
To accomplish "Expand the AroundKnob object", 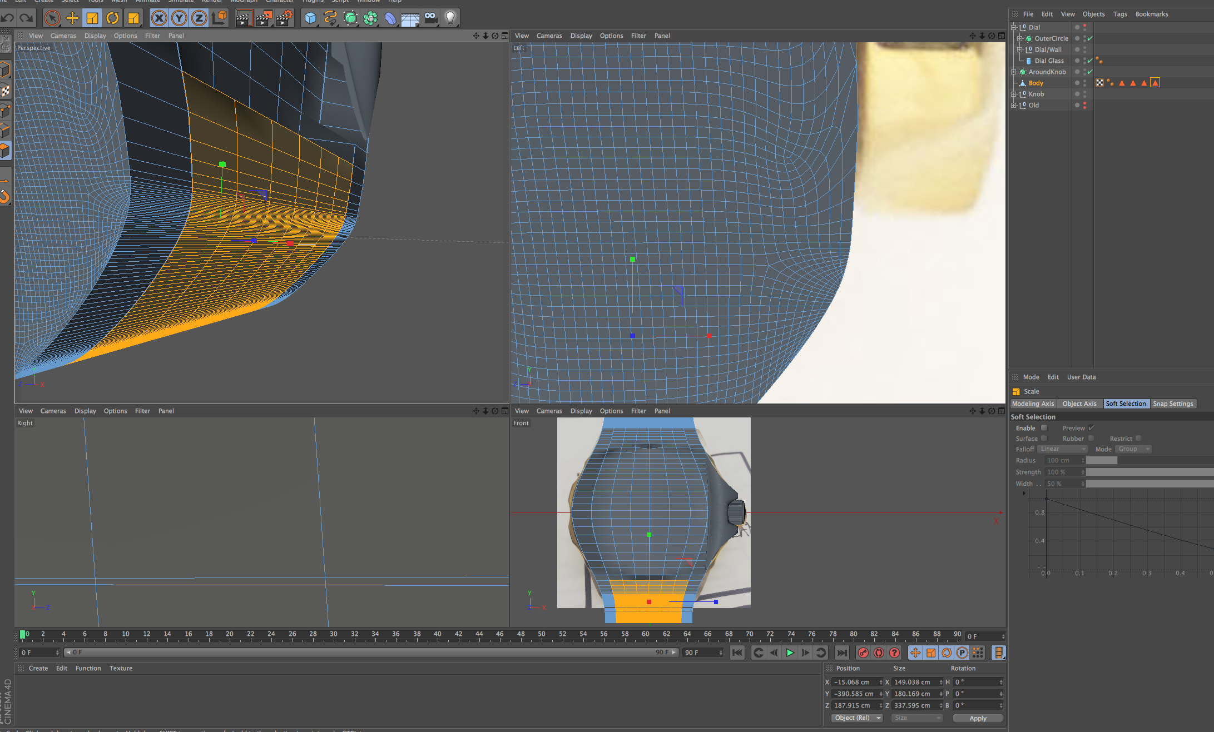I will [1014, 72].
